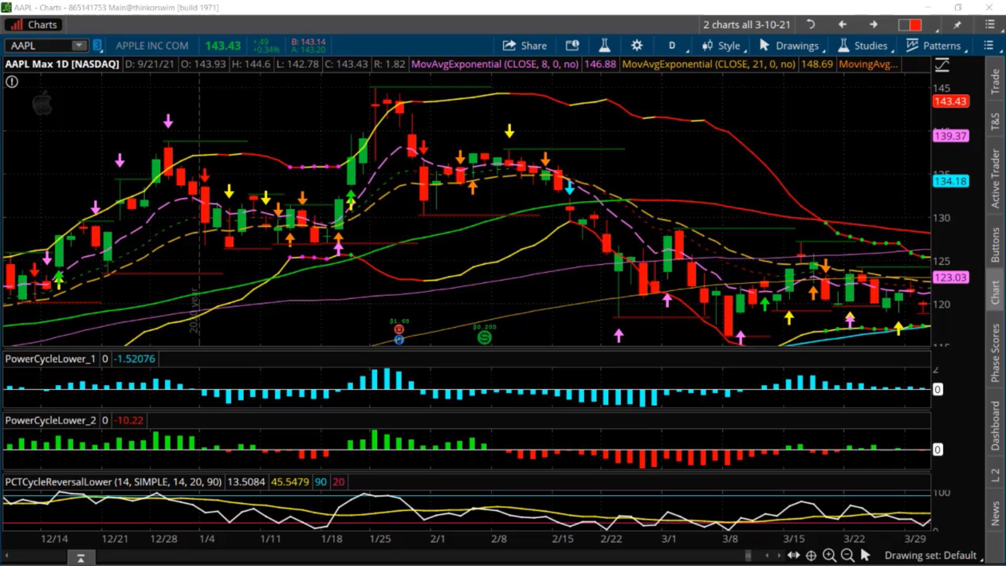Open the Dashboard side tab
1006x566 pixels.
tap(995, 426)
